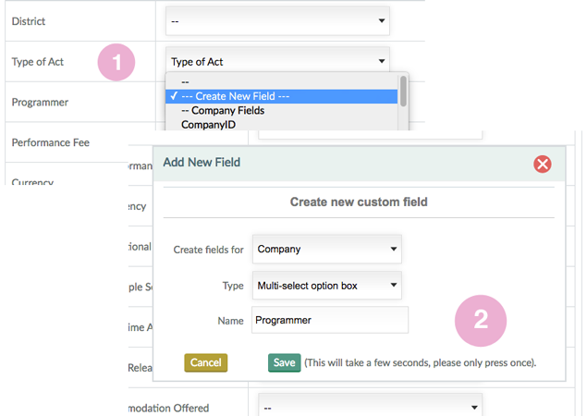Click the dropdown list scrollbar

tap(403, 92)
